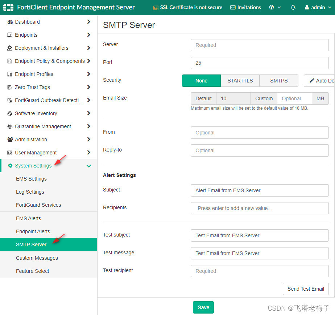The height and width of the screenshot is (315, 335).
Task: Click the Alert Settings section heading
Action: pos(119,175)
